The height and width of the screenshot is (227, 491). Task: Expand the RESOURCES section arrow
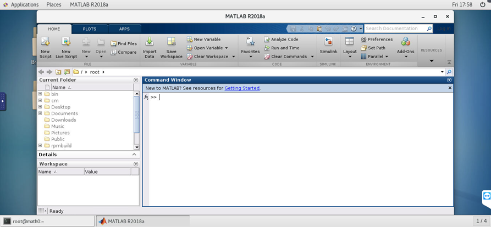click(431, 61)
